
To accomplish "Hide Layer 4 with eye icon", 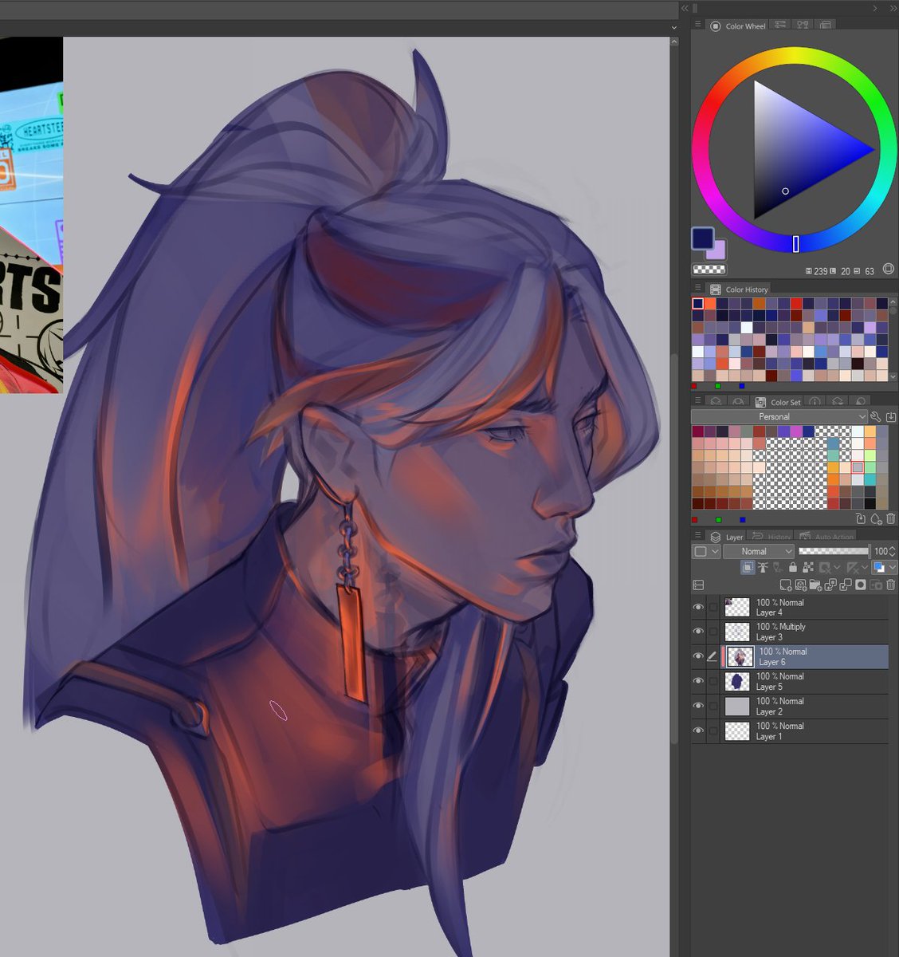I will pyautogui.click(x=698, y=608).
